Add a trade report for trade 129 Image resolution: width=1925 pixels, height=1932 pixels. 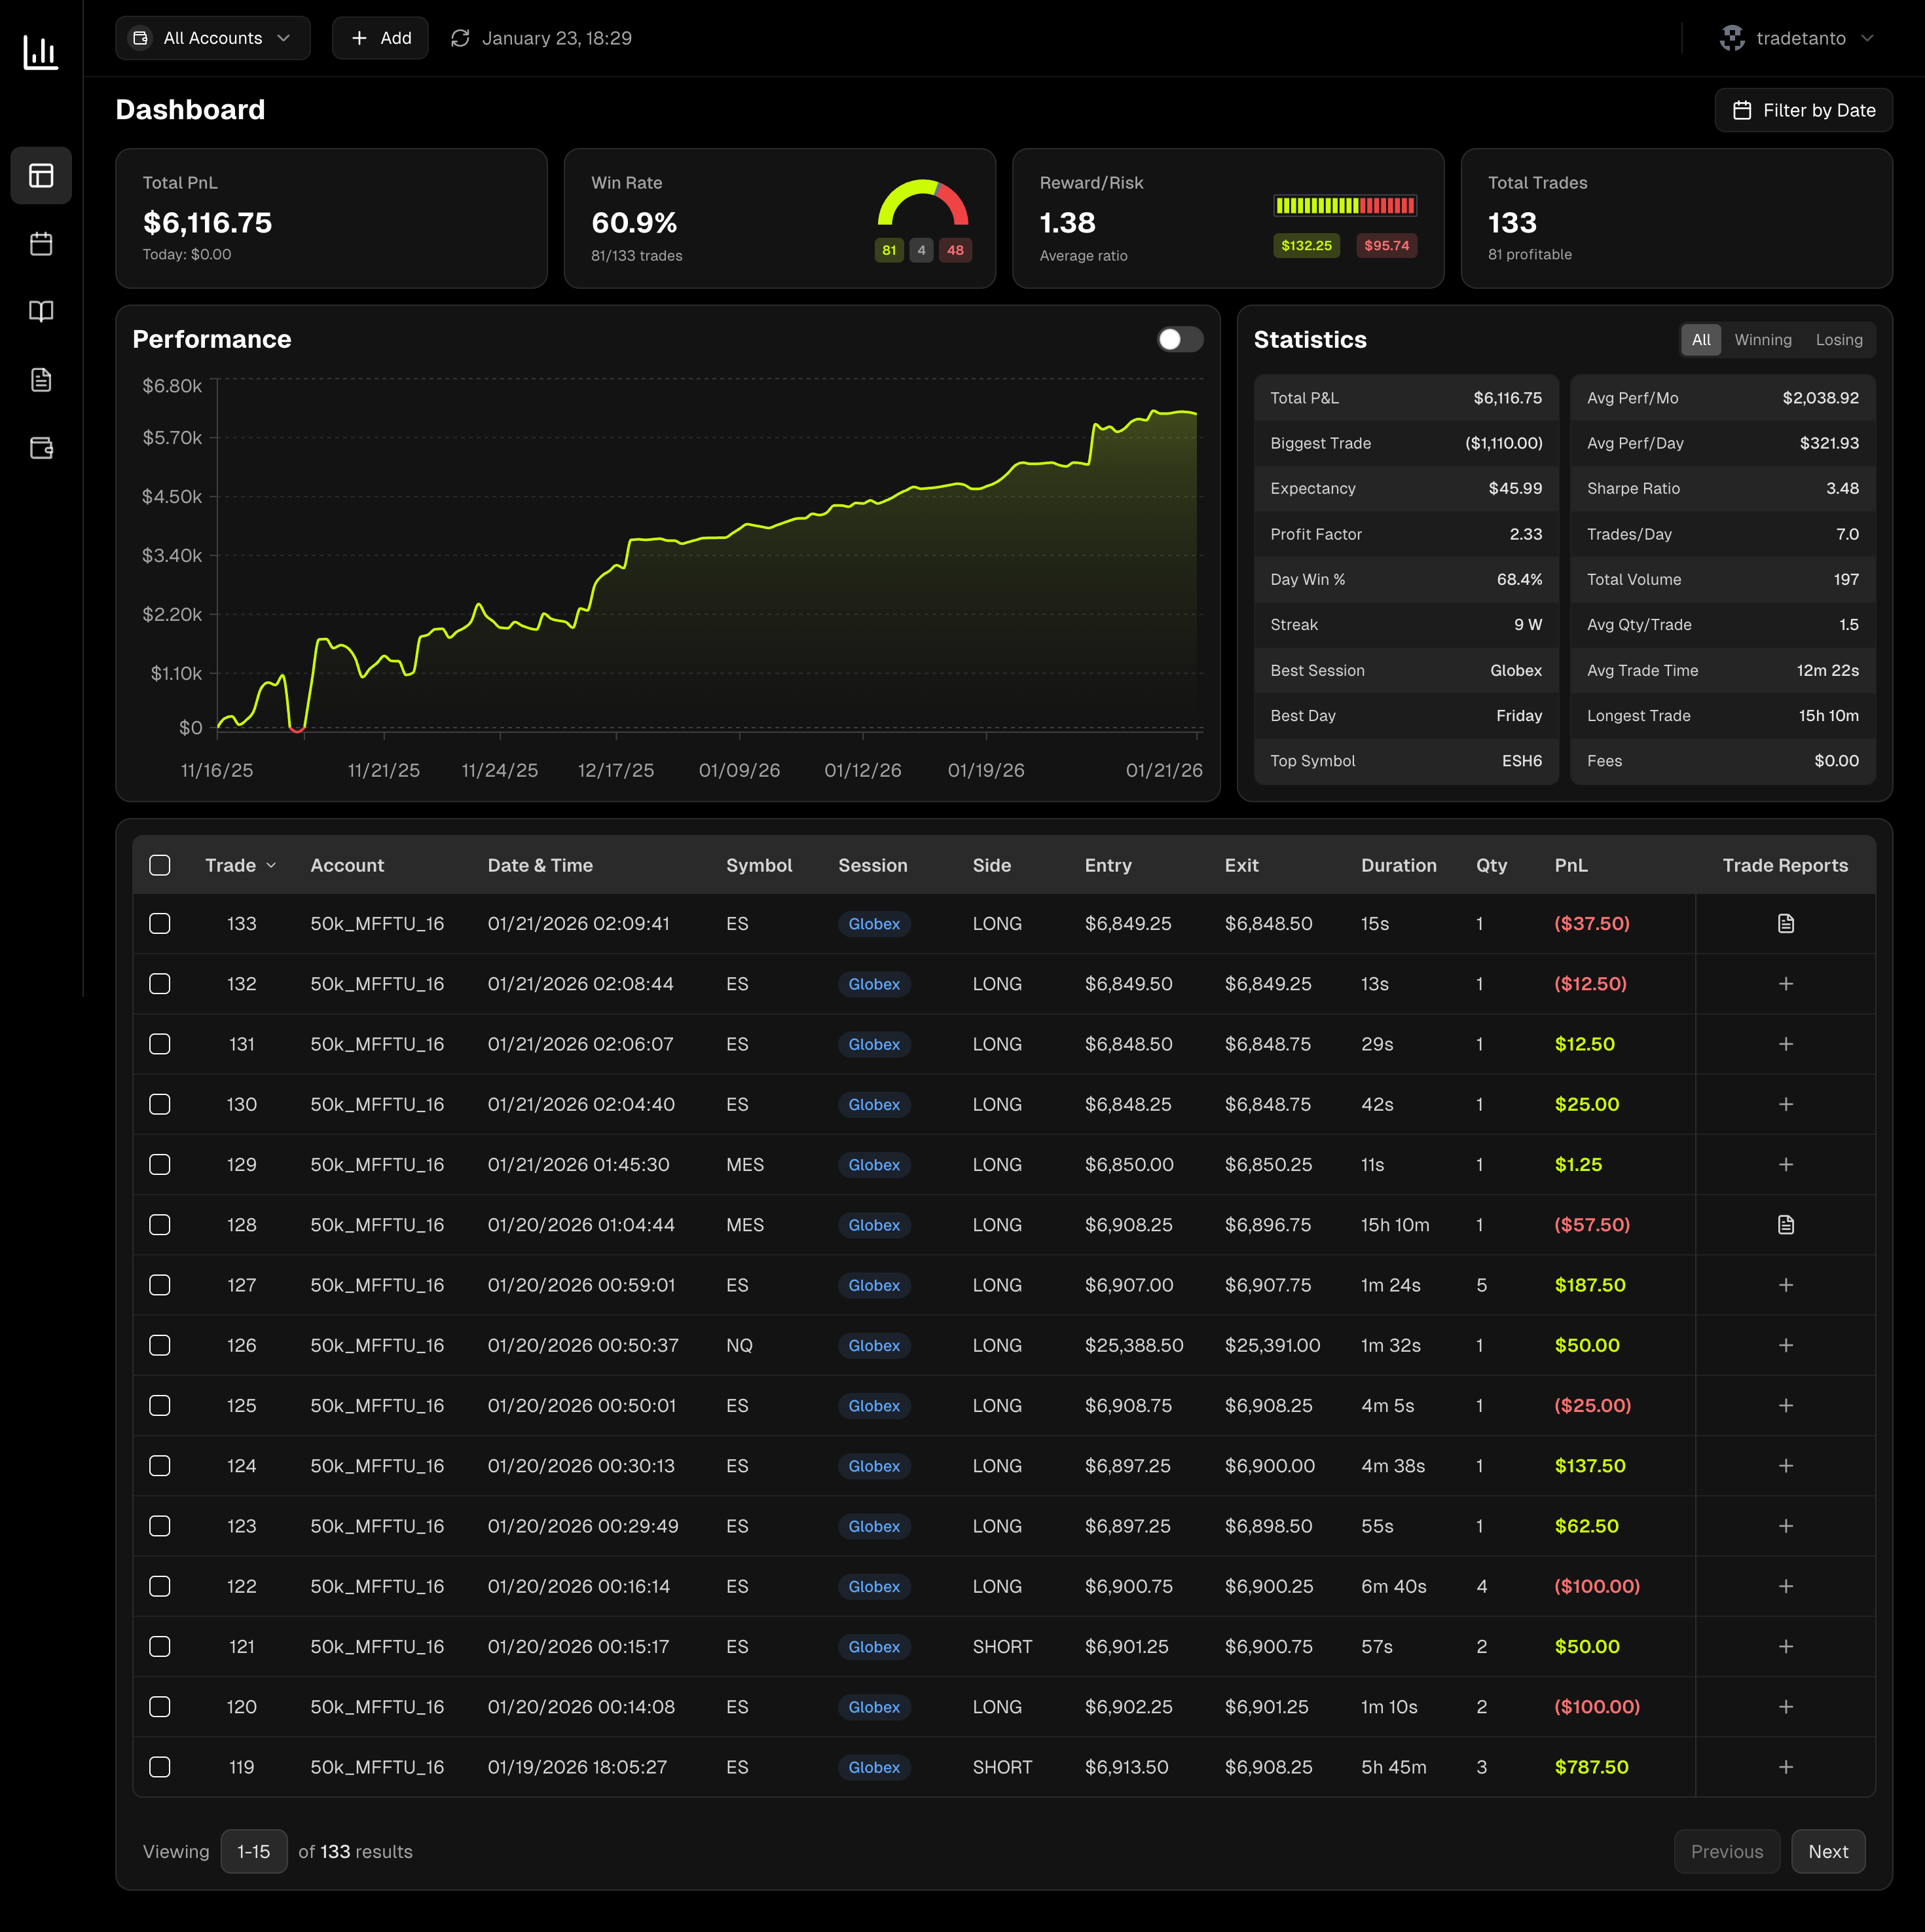pos(1786,1164)
